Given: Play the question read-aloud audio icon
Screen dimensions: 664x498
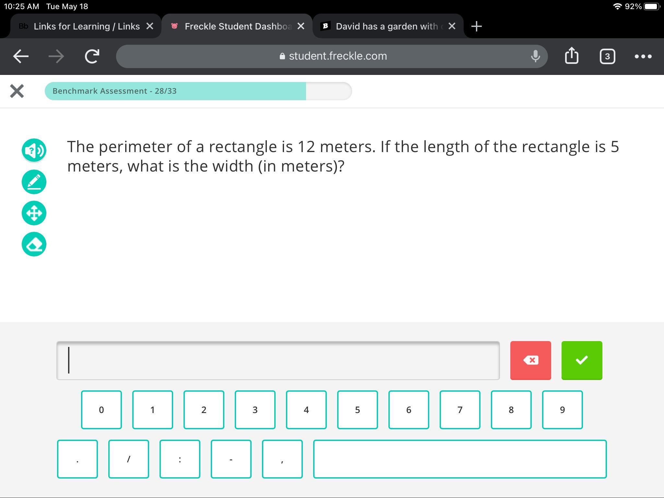Looking at the screenshot, I should (x=34, y=150).
